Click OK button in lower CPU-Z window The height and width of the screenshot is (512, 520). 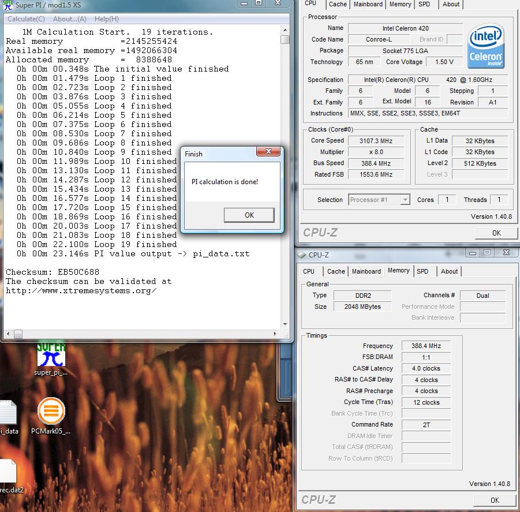495,500
